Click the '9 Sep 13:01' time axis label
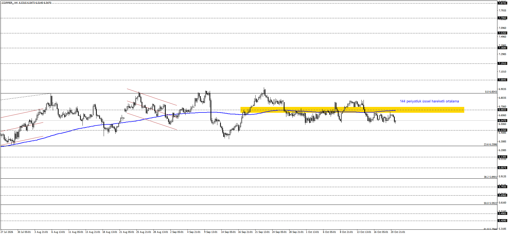Viewport: 508px width, 235px height. click(x=211, y=232)
